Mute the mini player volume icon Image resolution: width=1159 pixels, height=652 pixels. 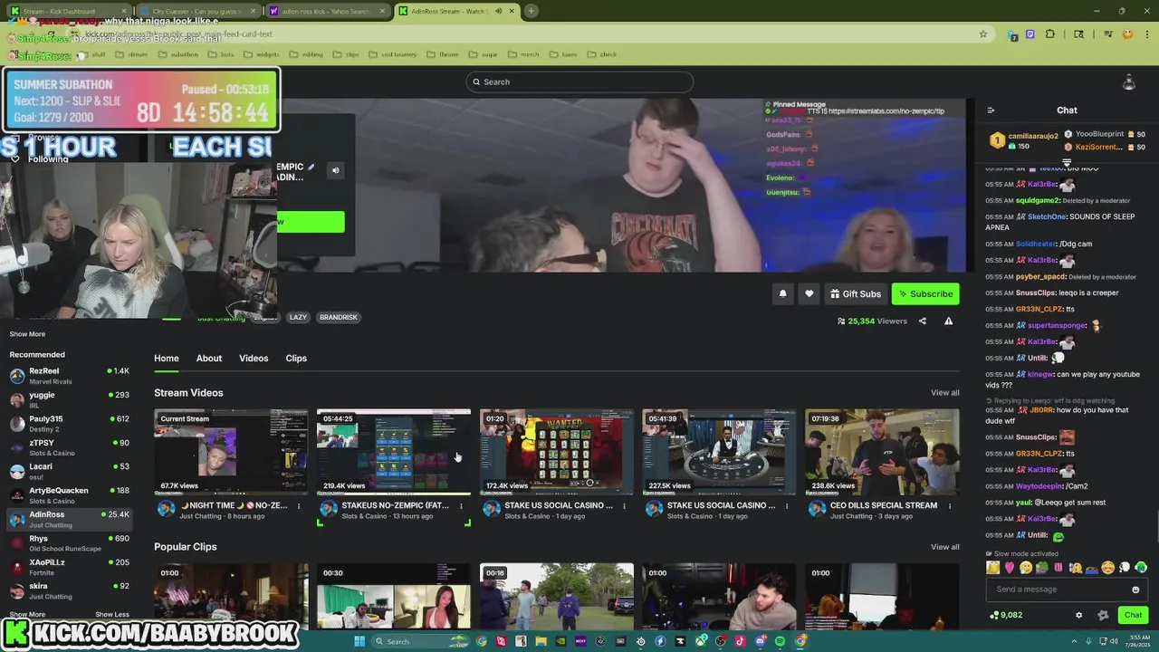tap(335, 170)
